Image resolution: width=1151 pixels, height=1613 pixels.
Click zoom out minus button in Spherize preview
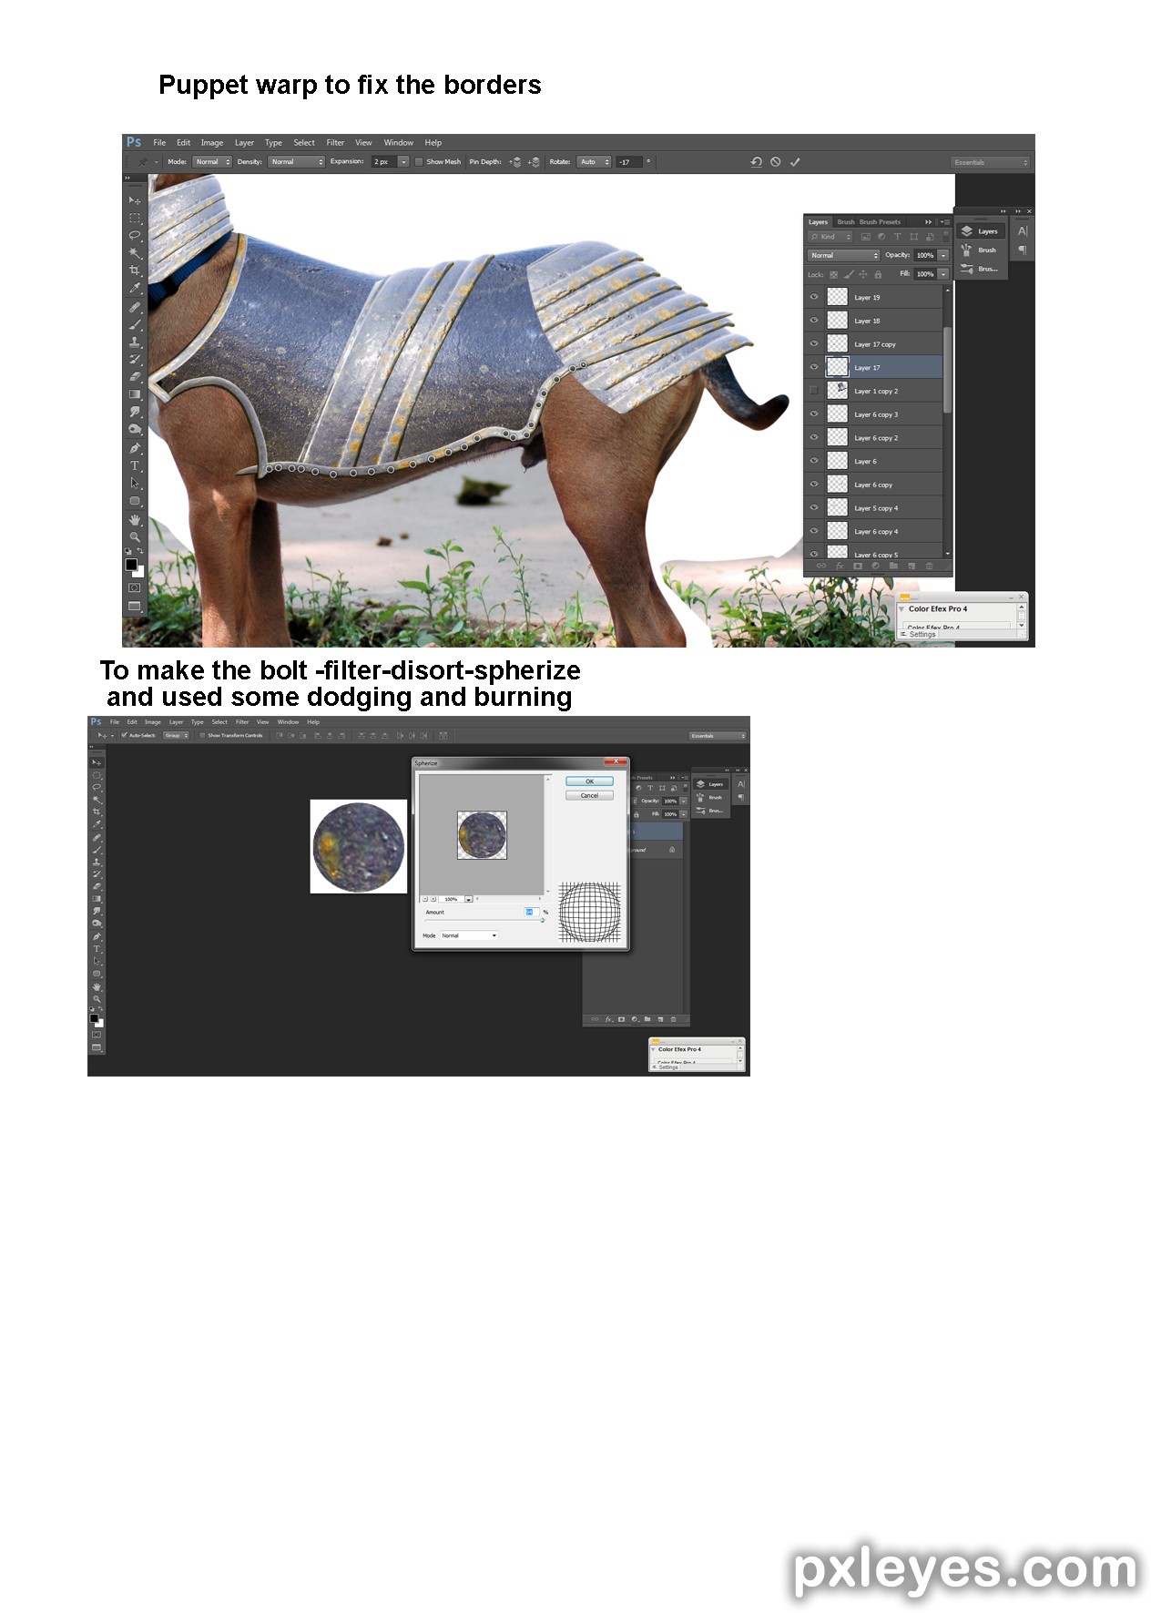[424, 899]
